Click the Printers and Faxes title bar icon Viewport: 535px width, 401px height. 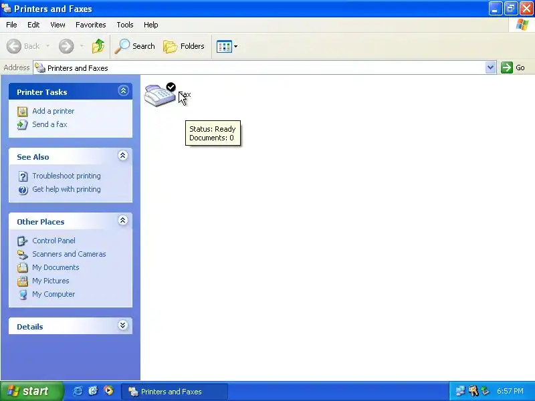pos(6,8)
